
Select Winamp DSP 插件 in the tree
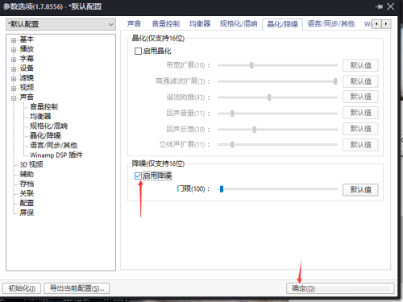pos(56,155)
